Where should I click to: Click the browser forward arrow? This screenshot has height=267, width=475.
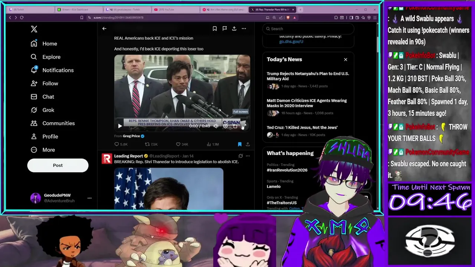point(16,17)
